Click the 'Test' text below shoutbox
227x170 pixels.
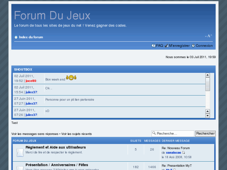14,123
